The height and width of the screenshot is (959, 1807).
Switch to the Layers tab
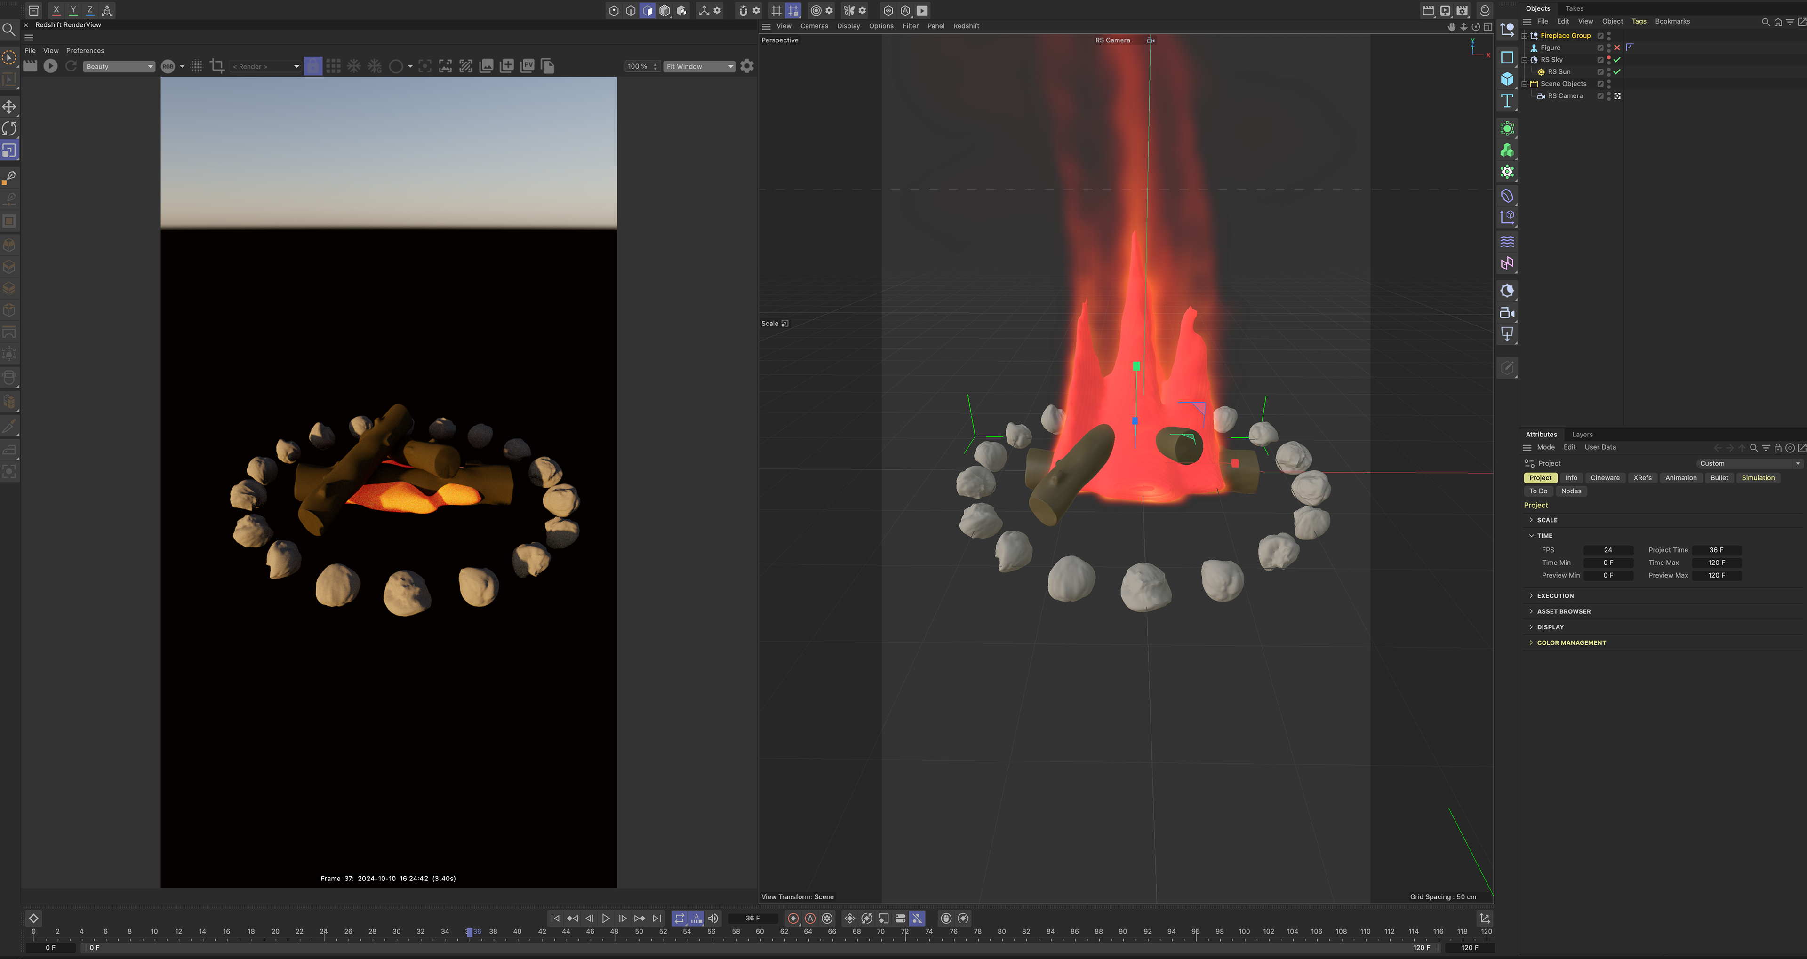[x=1582, y=435]
